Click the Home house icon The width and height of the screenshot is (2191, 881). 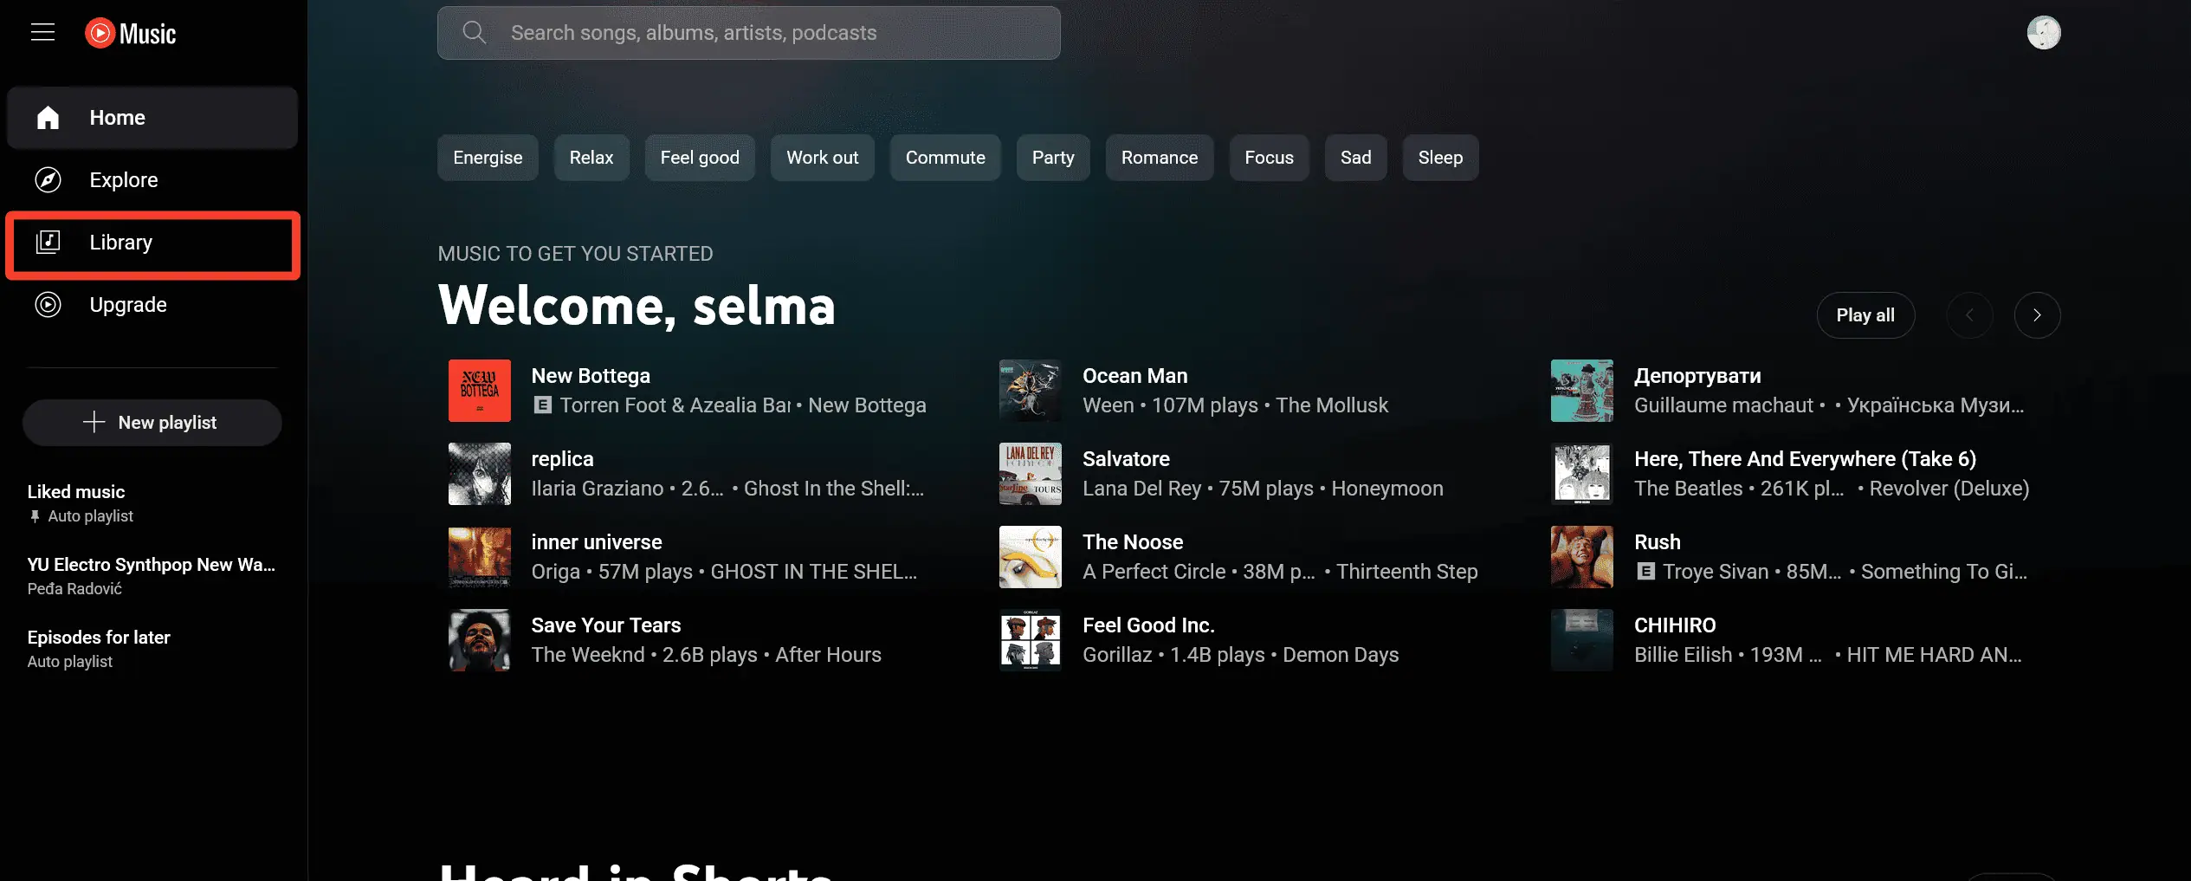pyautogui.click(x=48, y=118)
